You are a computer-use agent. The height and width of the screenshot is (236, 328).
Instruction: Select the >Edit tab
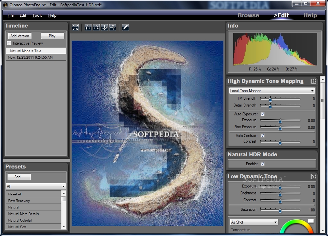tap(281, 15)
